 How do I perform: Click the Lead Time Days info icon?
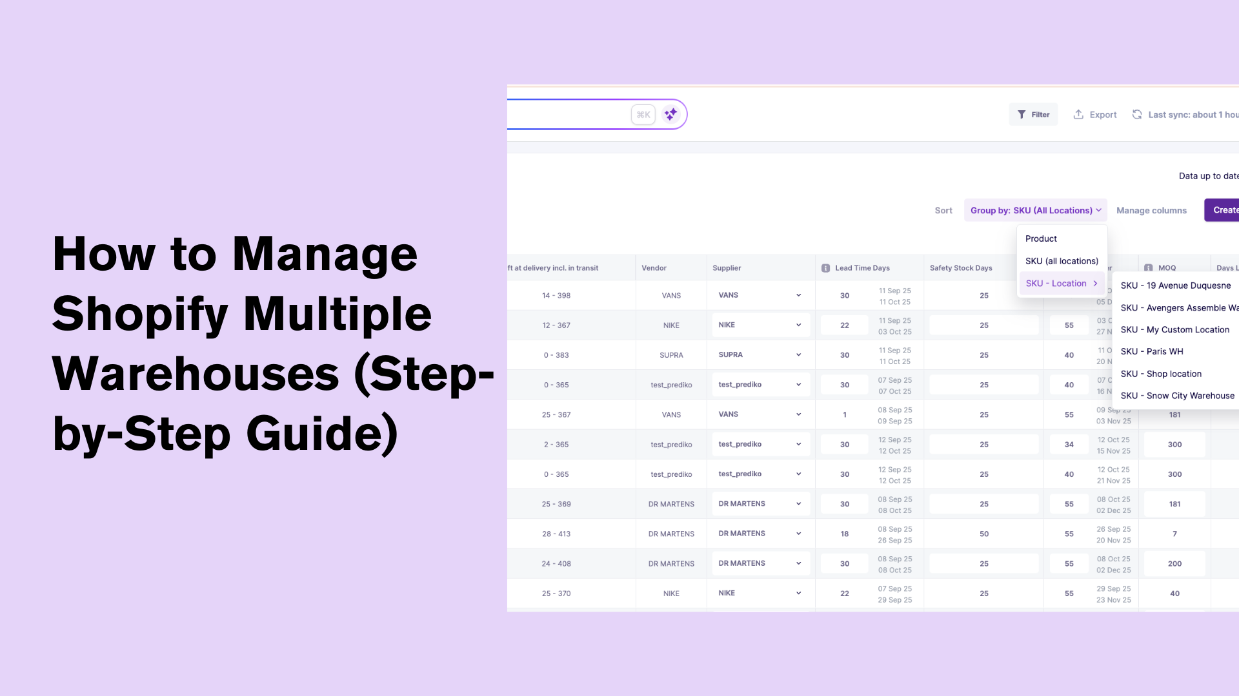click(x=825, y=268)
